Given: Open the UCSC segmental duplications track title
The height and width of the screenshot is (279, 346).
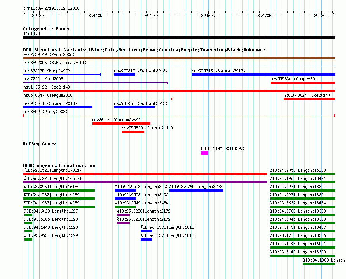Looking at the screenshot, I should (x=60, y=166).
